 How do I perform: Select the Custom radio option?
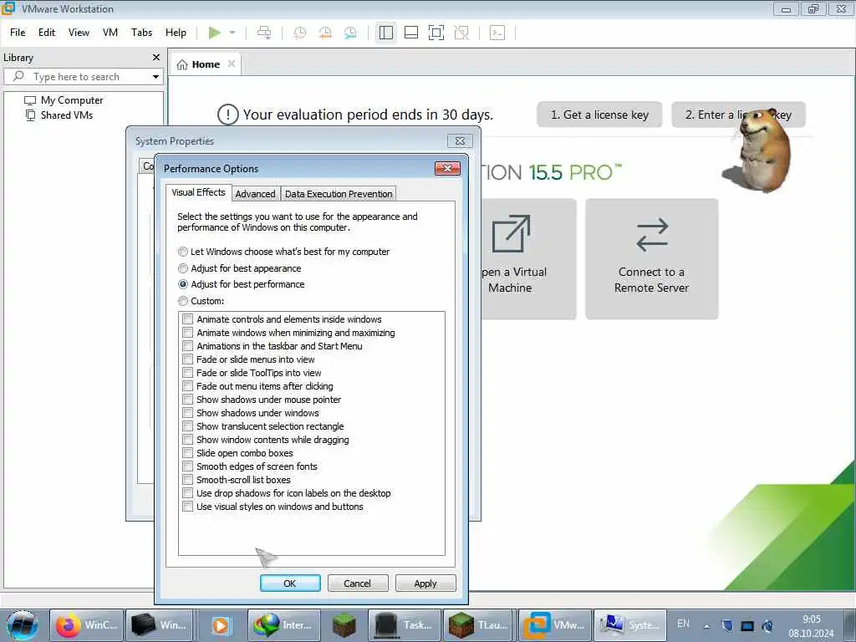point(183,301)
